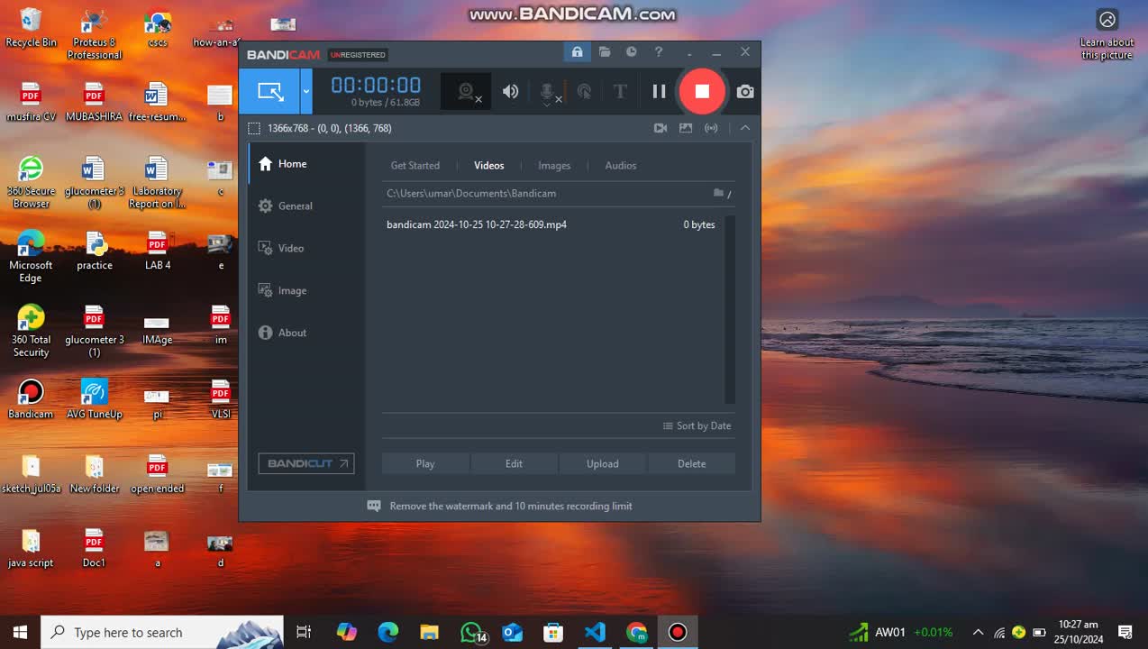Click the folder icon beside output path

[x=719, y=193]
